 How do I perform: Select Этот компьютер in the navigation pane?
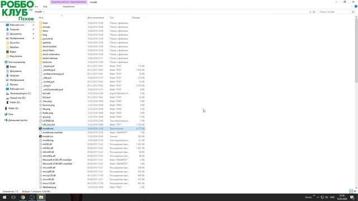[17, 62]
